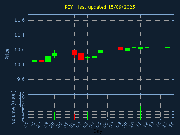The width and height of the screenshot is (180, 135).
Task: Click the x-axis day label 30
Action: click(x=59, y=125)
